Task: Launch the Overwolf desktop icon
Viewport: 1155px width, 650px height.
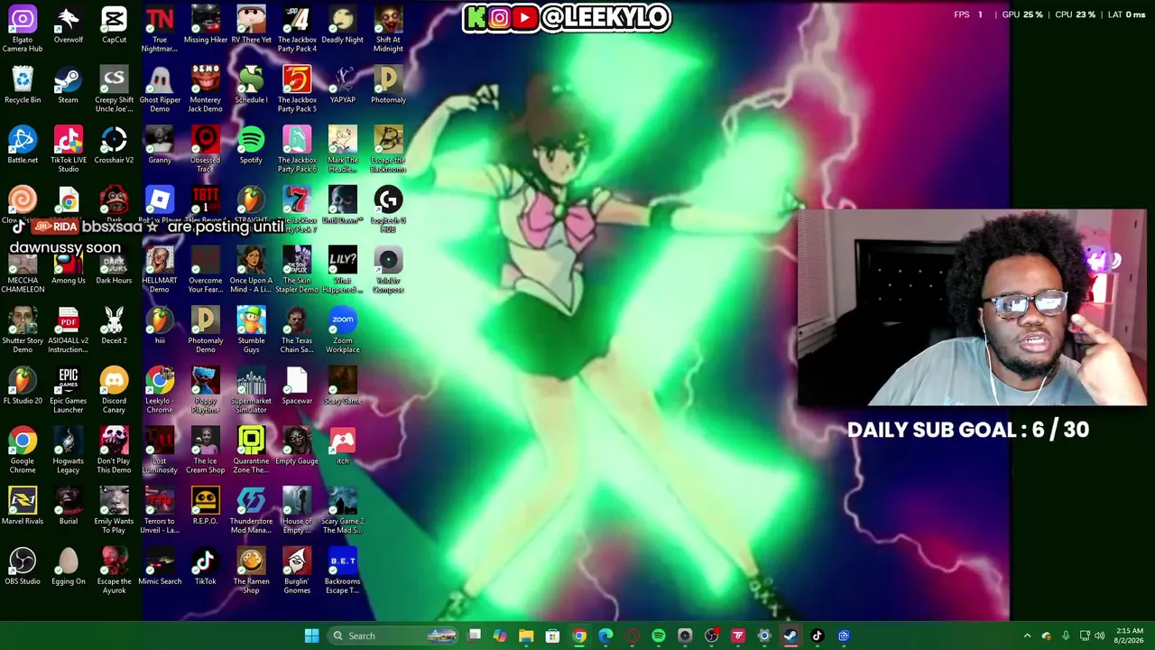Action: [69, 25]
